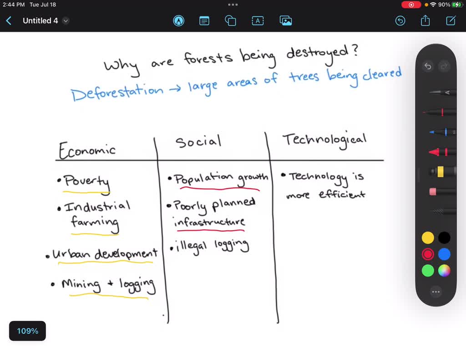The width and height of the screenshot is (466, 350).
Task: Open more options in drawing palette
Action: click(436, 292)
